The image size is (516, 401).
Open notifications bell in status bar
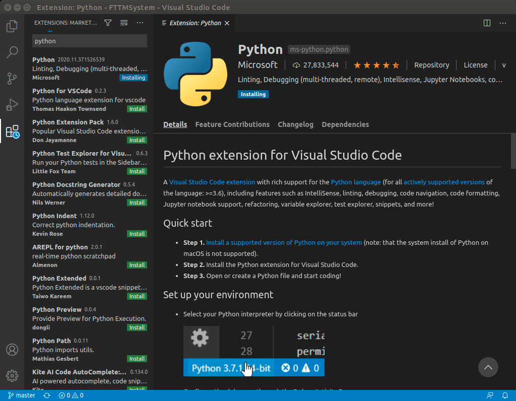[x=505, y=395]
